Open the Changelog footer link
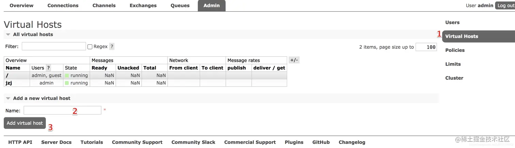515x148 pixels. click(x=352, y=142)
